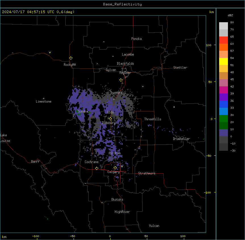
Task: Select white plus marker north of Drumheller
Action: tap(174, 107)
